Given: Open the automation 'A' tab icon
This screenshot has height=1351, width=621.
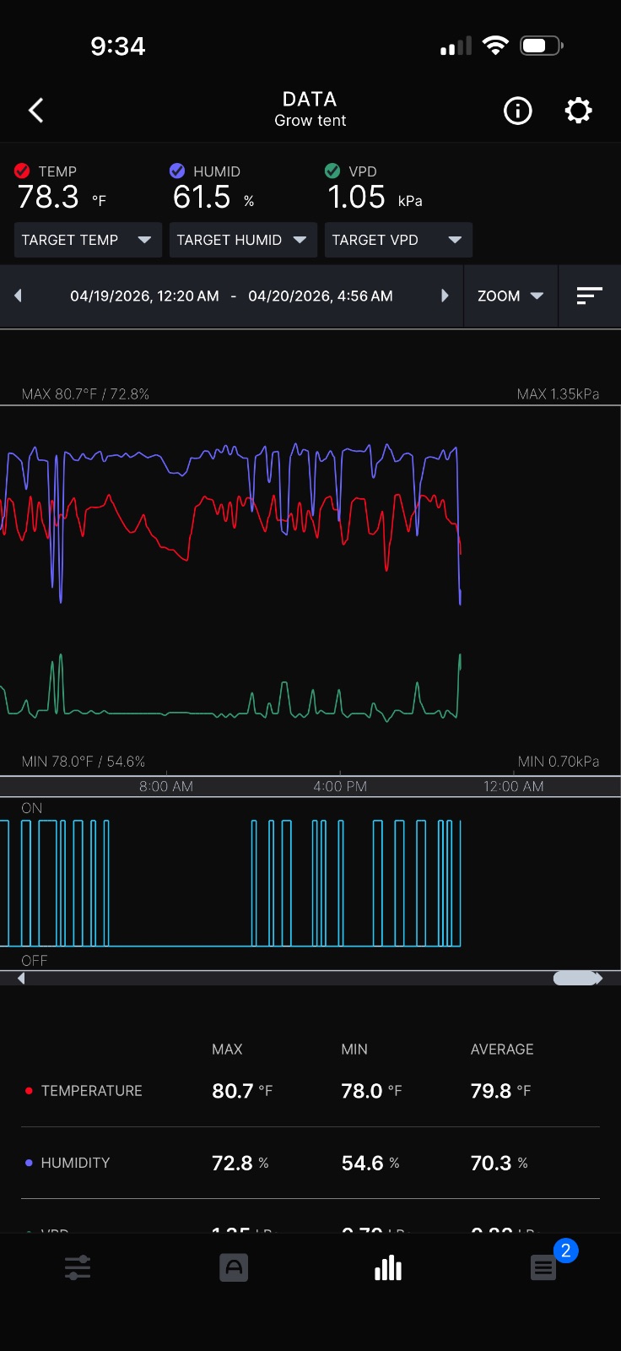Looking at the screenshot, I should (234, 1267).
